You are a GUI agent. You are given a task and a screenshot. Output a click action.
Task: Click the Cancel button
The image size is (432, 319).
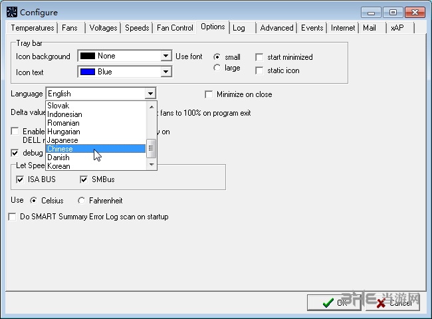tap(393, 303)
